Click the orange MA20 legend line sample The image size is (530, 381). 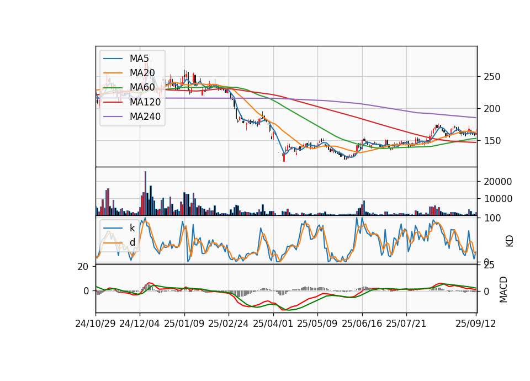click(x=113, y=73)
